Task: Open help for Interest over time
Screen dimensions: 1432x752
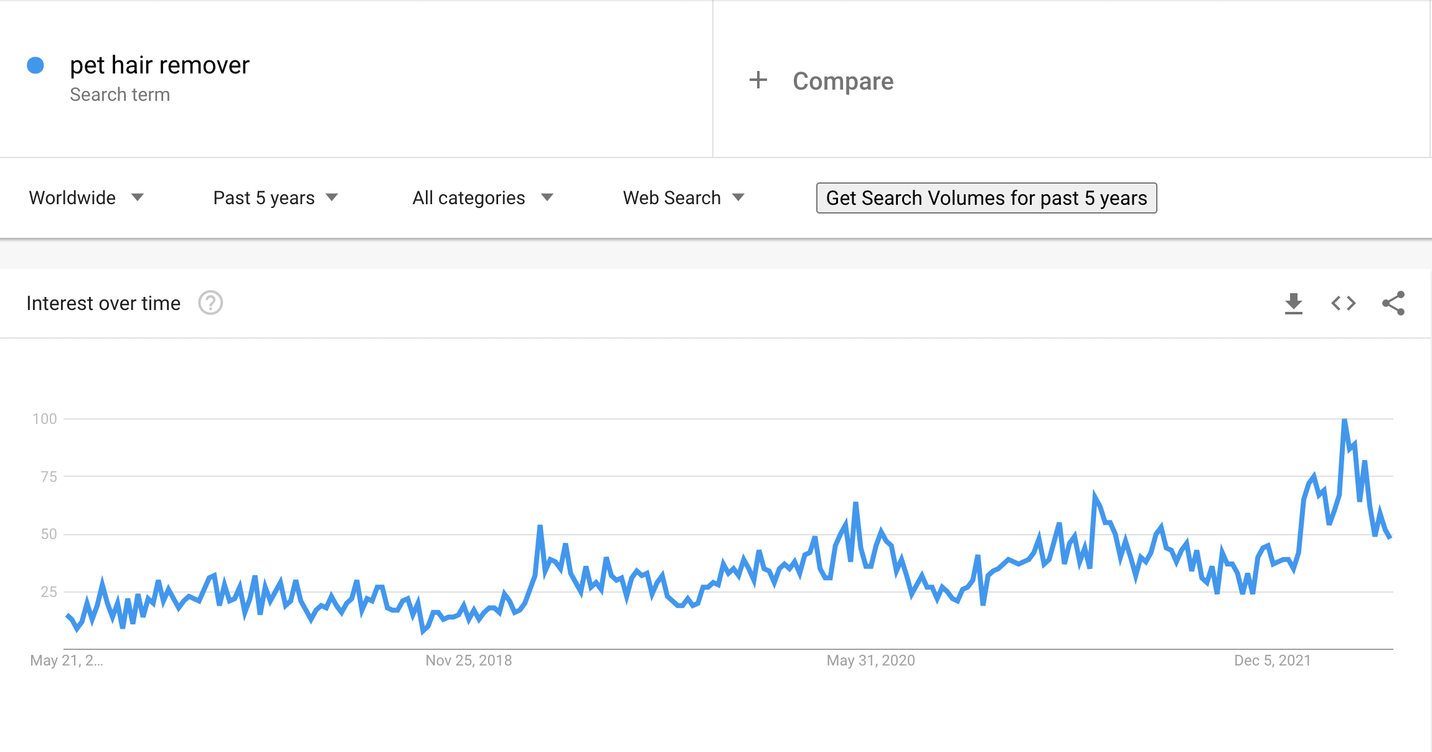Action: (x=210, y=303)
